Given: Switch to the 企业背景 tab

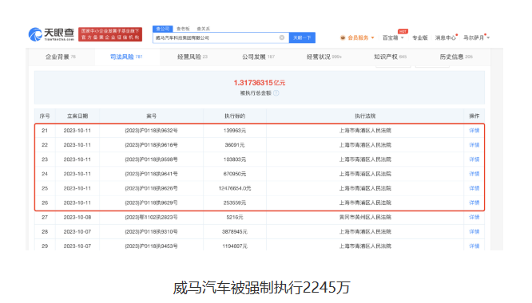Looking at the screenshot, I should 61,57.
